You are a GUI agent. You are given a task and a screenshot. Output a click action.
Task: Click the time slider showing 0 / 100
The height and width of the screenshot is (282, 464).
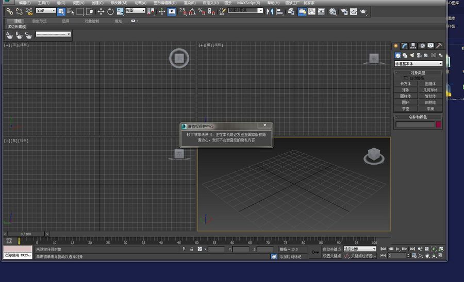(x=26, y=234)
